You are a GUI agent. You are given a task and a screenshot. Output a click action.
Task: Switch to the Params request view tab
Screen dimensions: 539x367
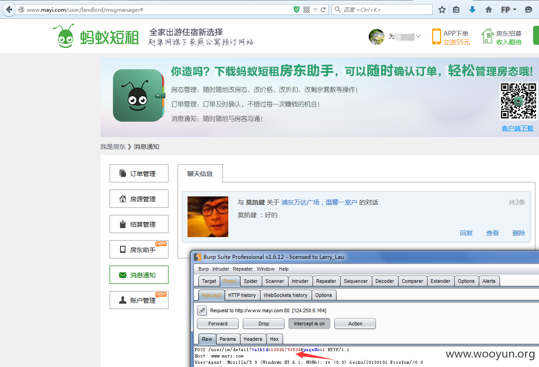pyautogui.click(x=228, y=339)
